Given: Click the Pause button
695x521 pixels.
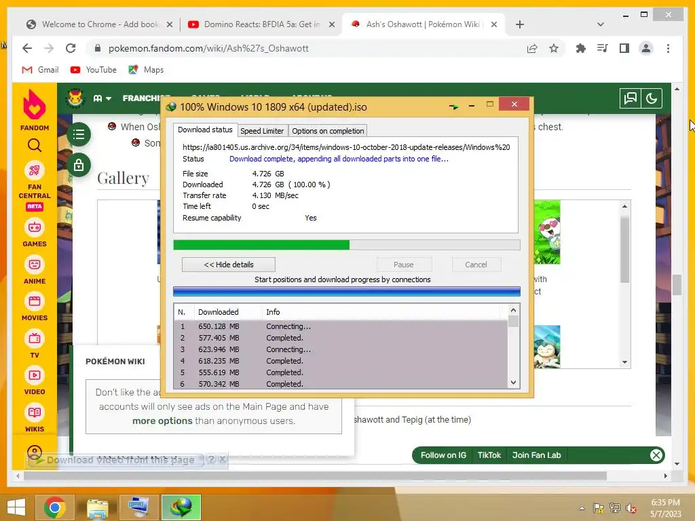Looking at the screenshot, I should [x=404, y=265].
